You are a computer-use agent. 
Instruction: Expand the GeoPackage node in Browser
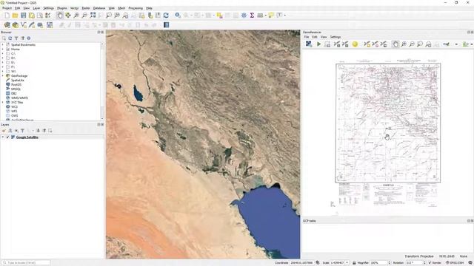point(3,75)
